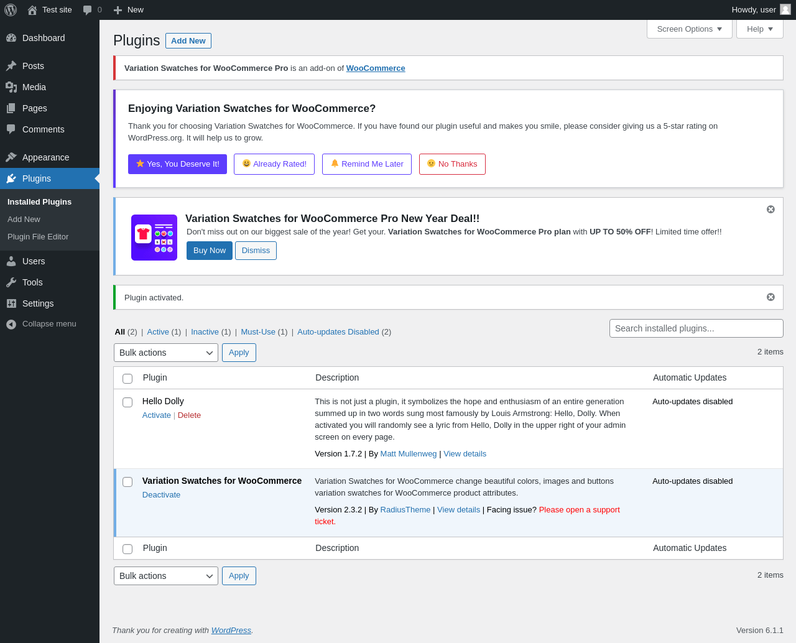Viewport: 796px width, 643px height.
Task: Filter plugins by Must-Use
Action: click(x=258, y=332)
